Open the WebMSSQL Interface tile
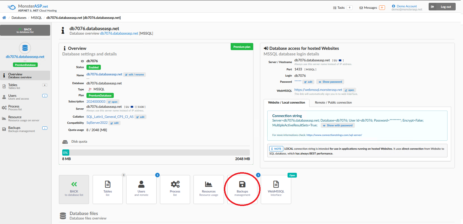463x224 pixels. tap(276, 189)
